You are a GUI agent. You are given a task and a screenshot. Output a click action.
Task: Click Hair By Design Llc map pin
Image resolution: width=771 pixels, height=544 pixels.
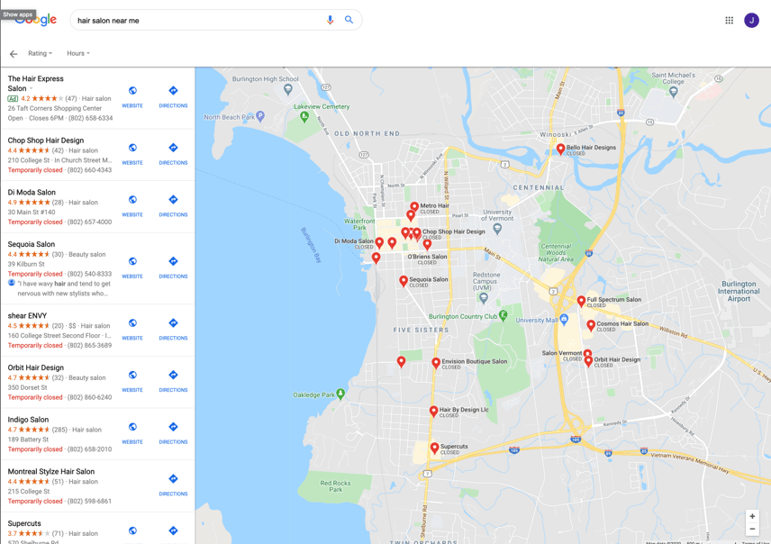(434, 412)
